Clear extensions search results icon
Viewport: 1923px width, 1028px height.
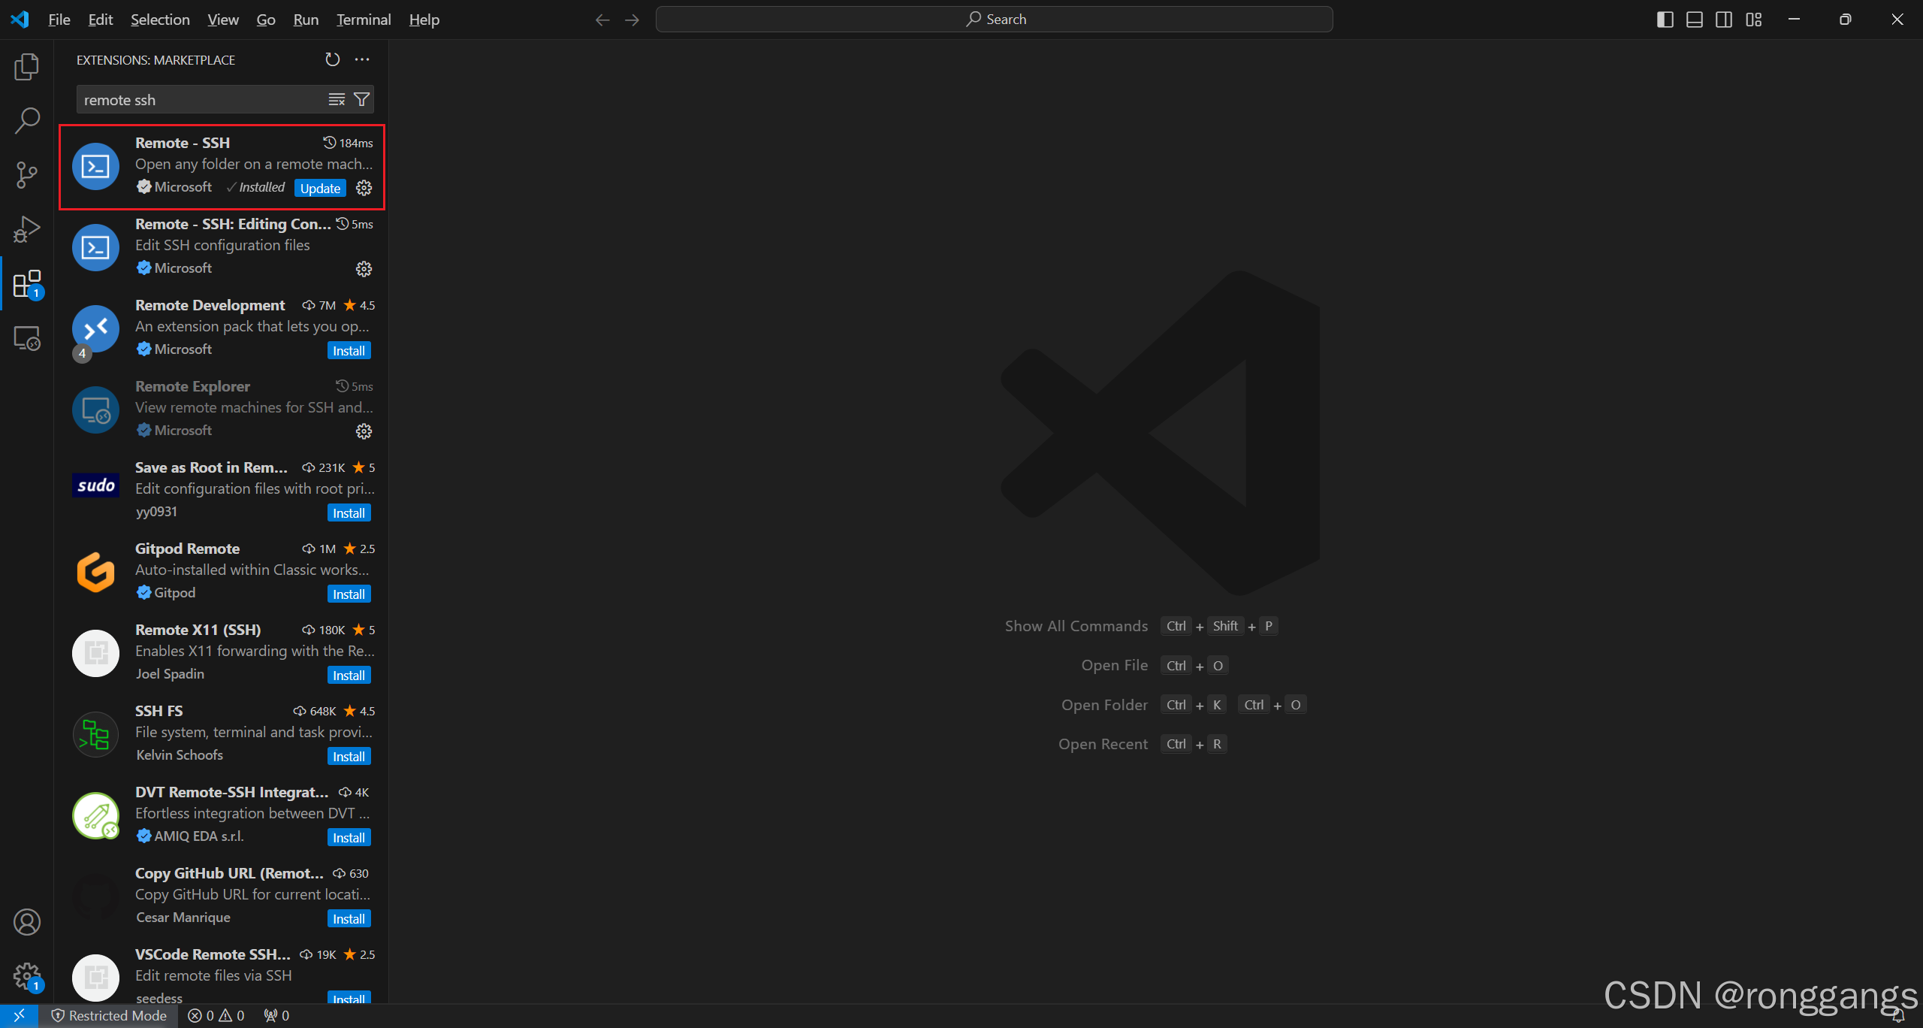click(x=337, y=99)
